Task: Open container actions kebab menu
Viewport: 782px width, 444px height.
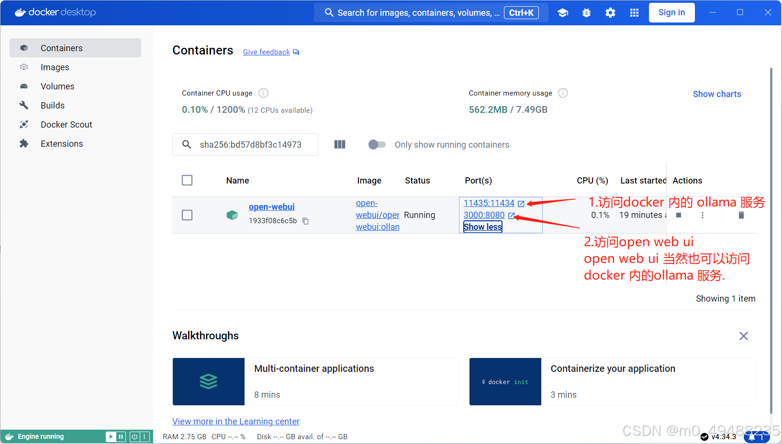Action: coord(702,215)
